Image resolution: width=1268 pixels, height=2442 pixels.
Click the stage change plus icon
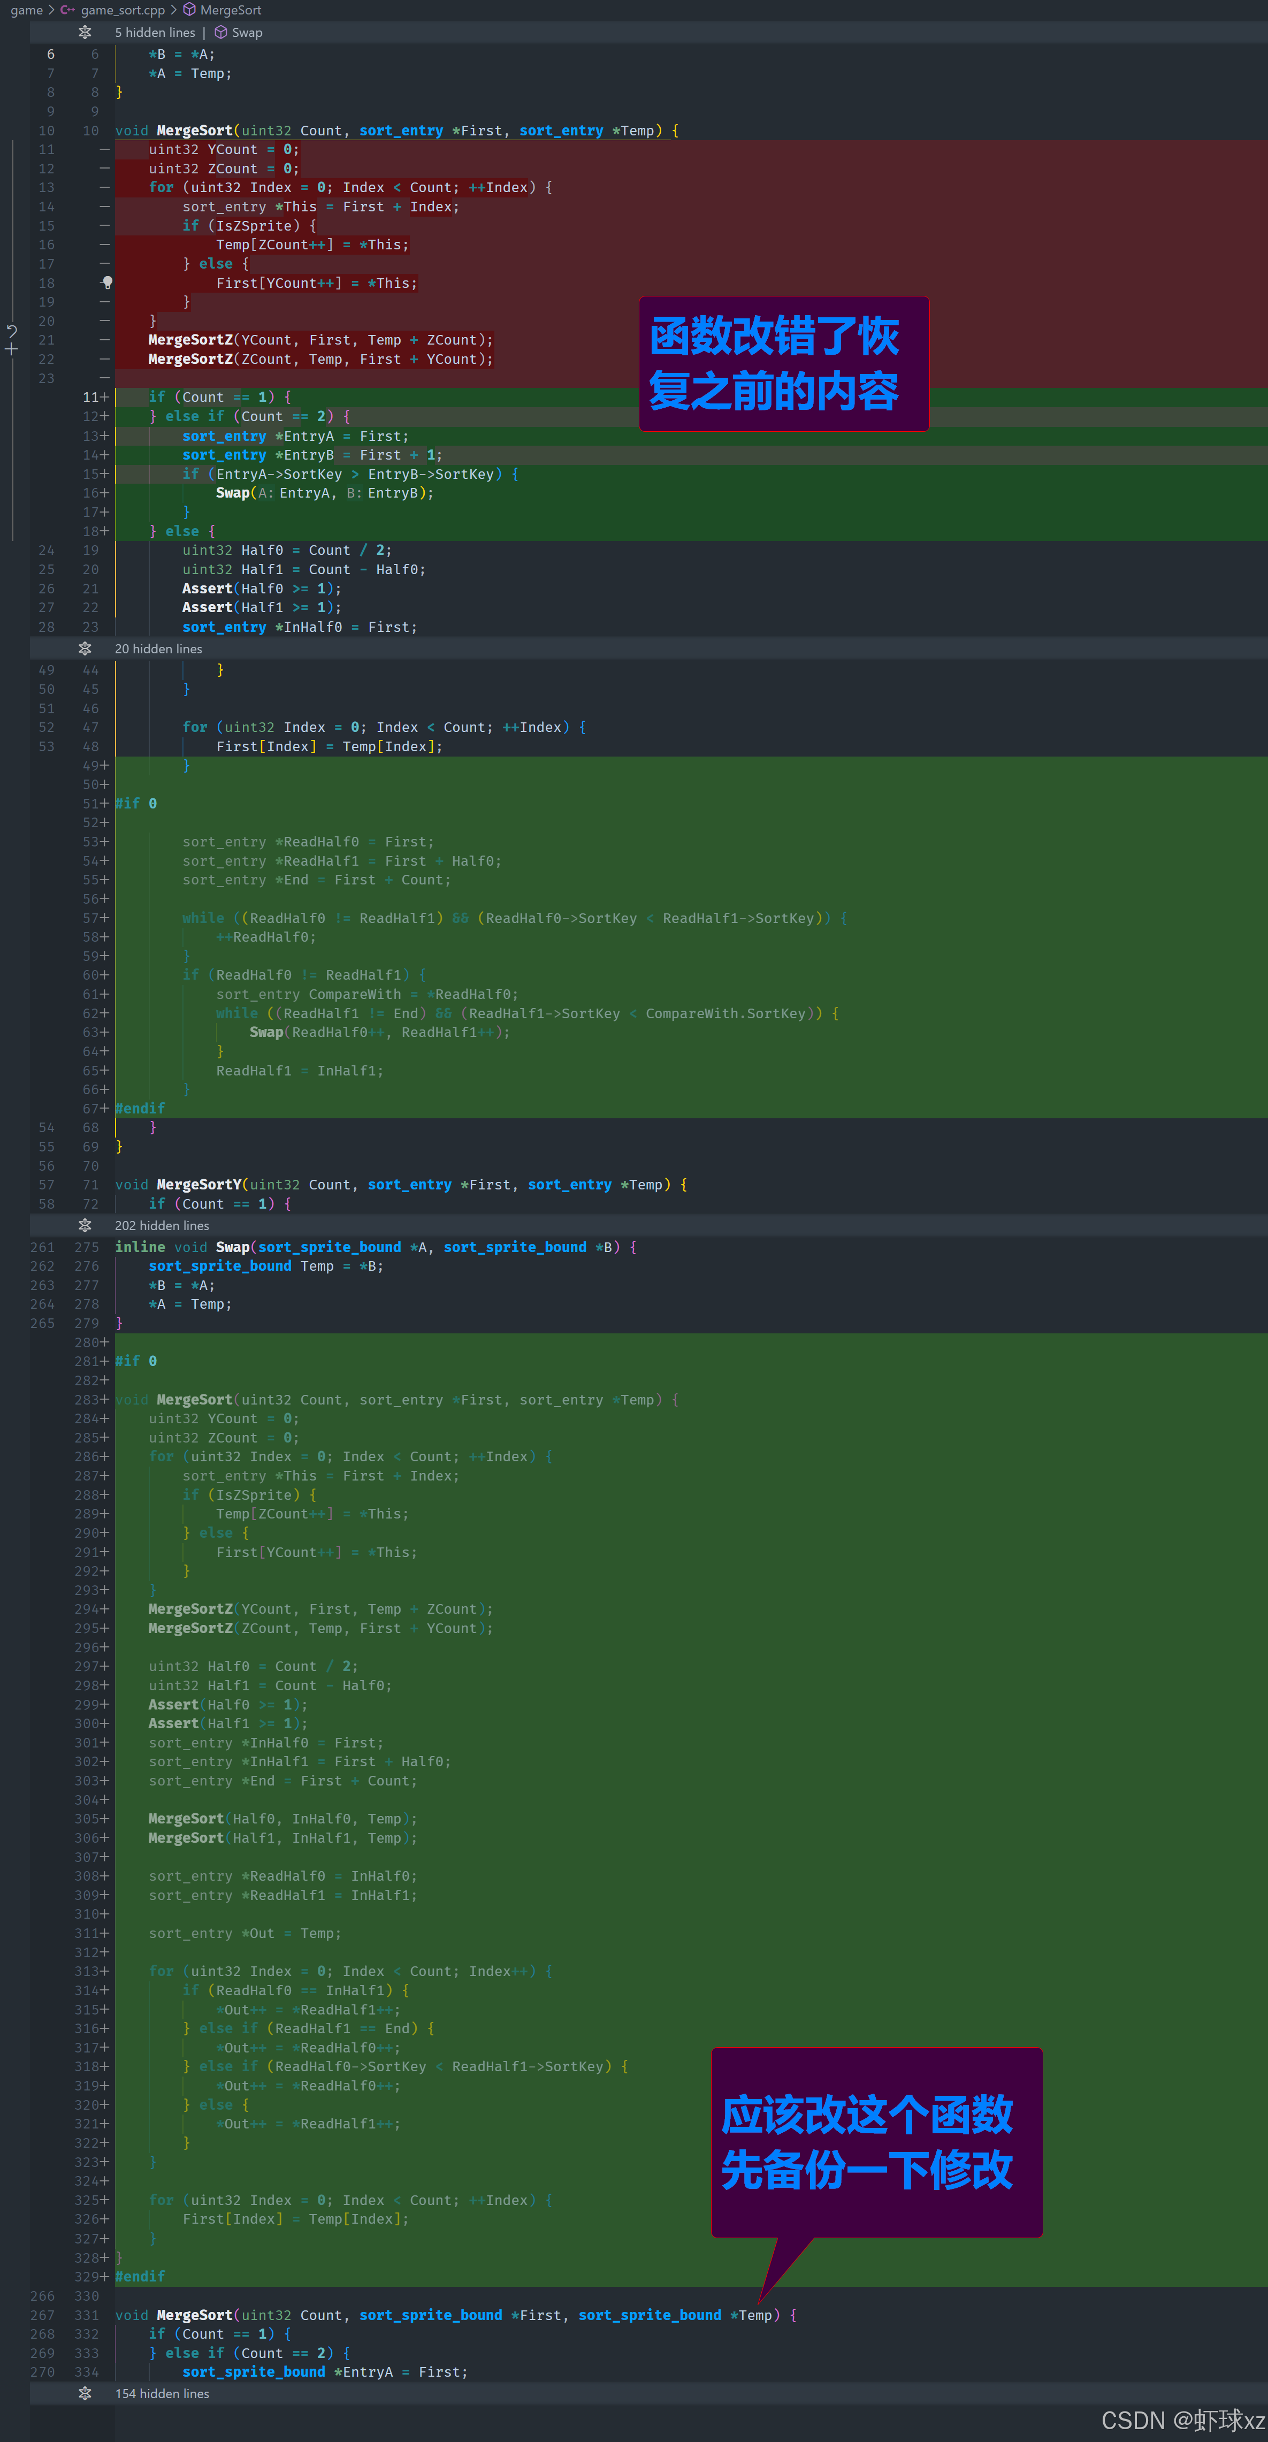click(11, 350)
